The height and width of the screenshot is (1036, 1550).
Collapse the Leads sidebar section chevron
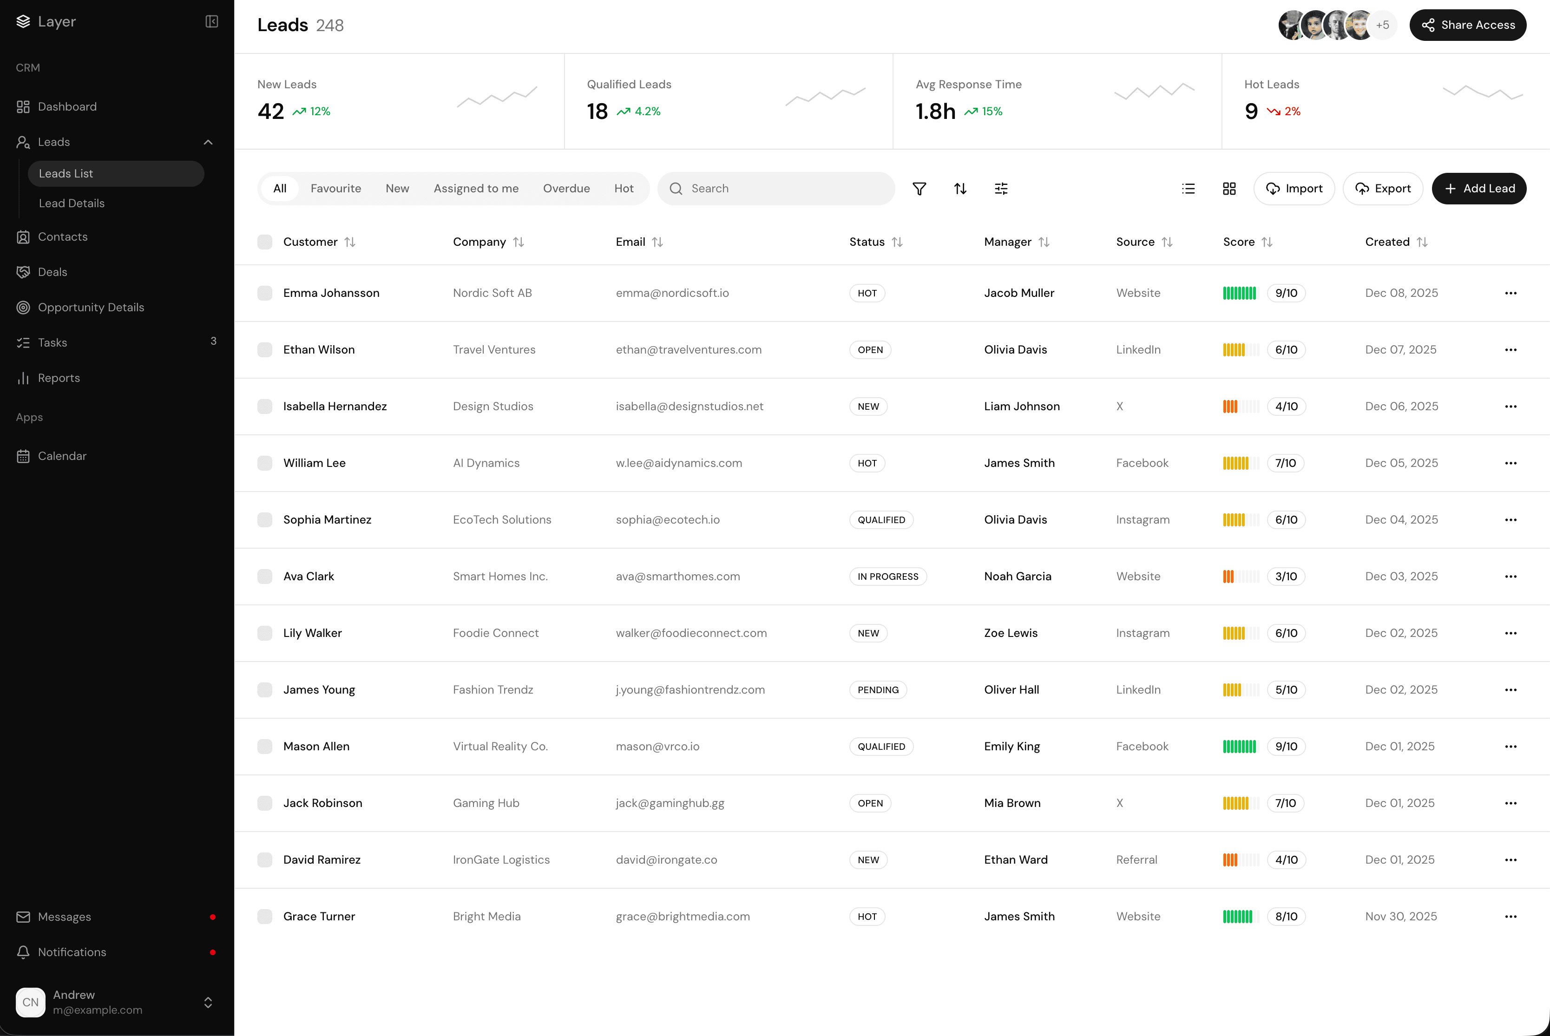[x=208, y=142]
